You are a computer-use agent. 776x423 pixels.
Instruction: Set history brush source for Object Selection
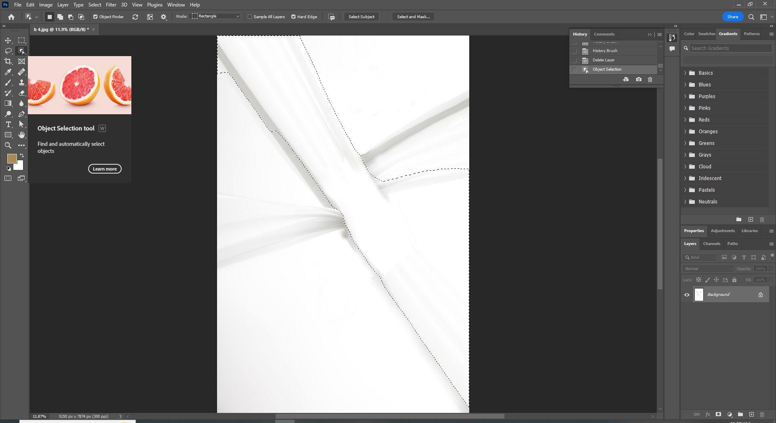pos(574,69)
